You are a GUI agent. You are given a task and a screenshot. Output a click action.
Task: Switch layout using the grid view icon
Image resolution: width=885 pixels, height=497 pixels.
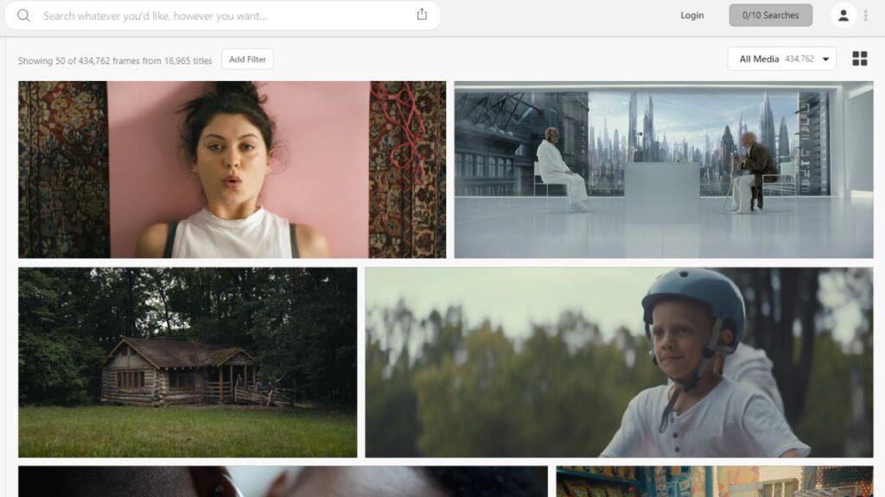pyautogui.click(x=859, y=59)
